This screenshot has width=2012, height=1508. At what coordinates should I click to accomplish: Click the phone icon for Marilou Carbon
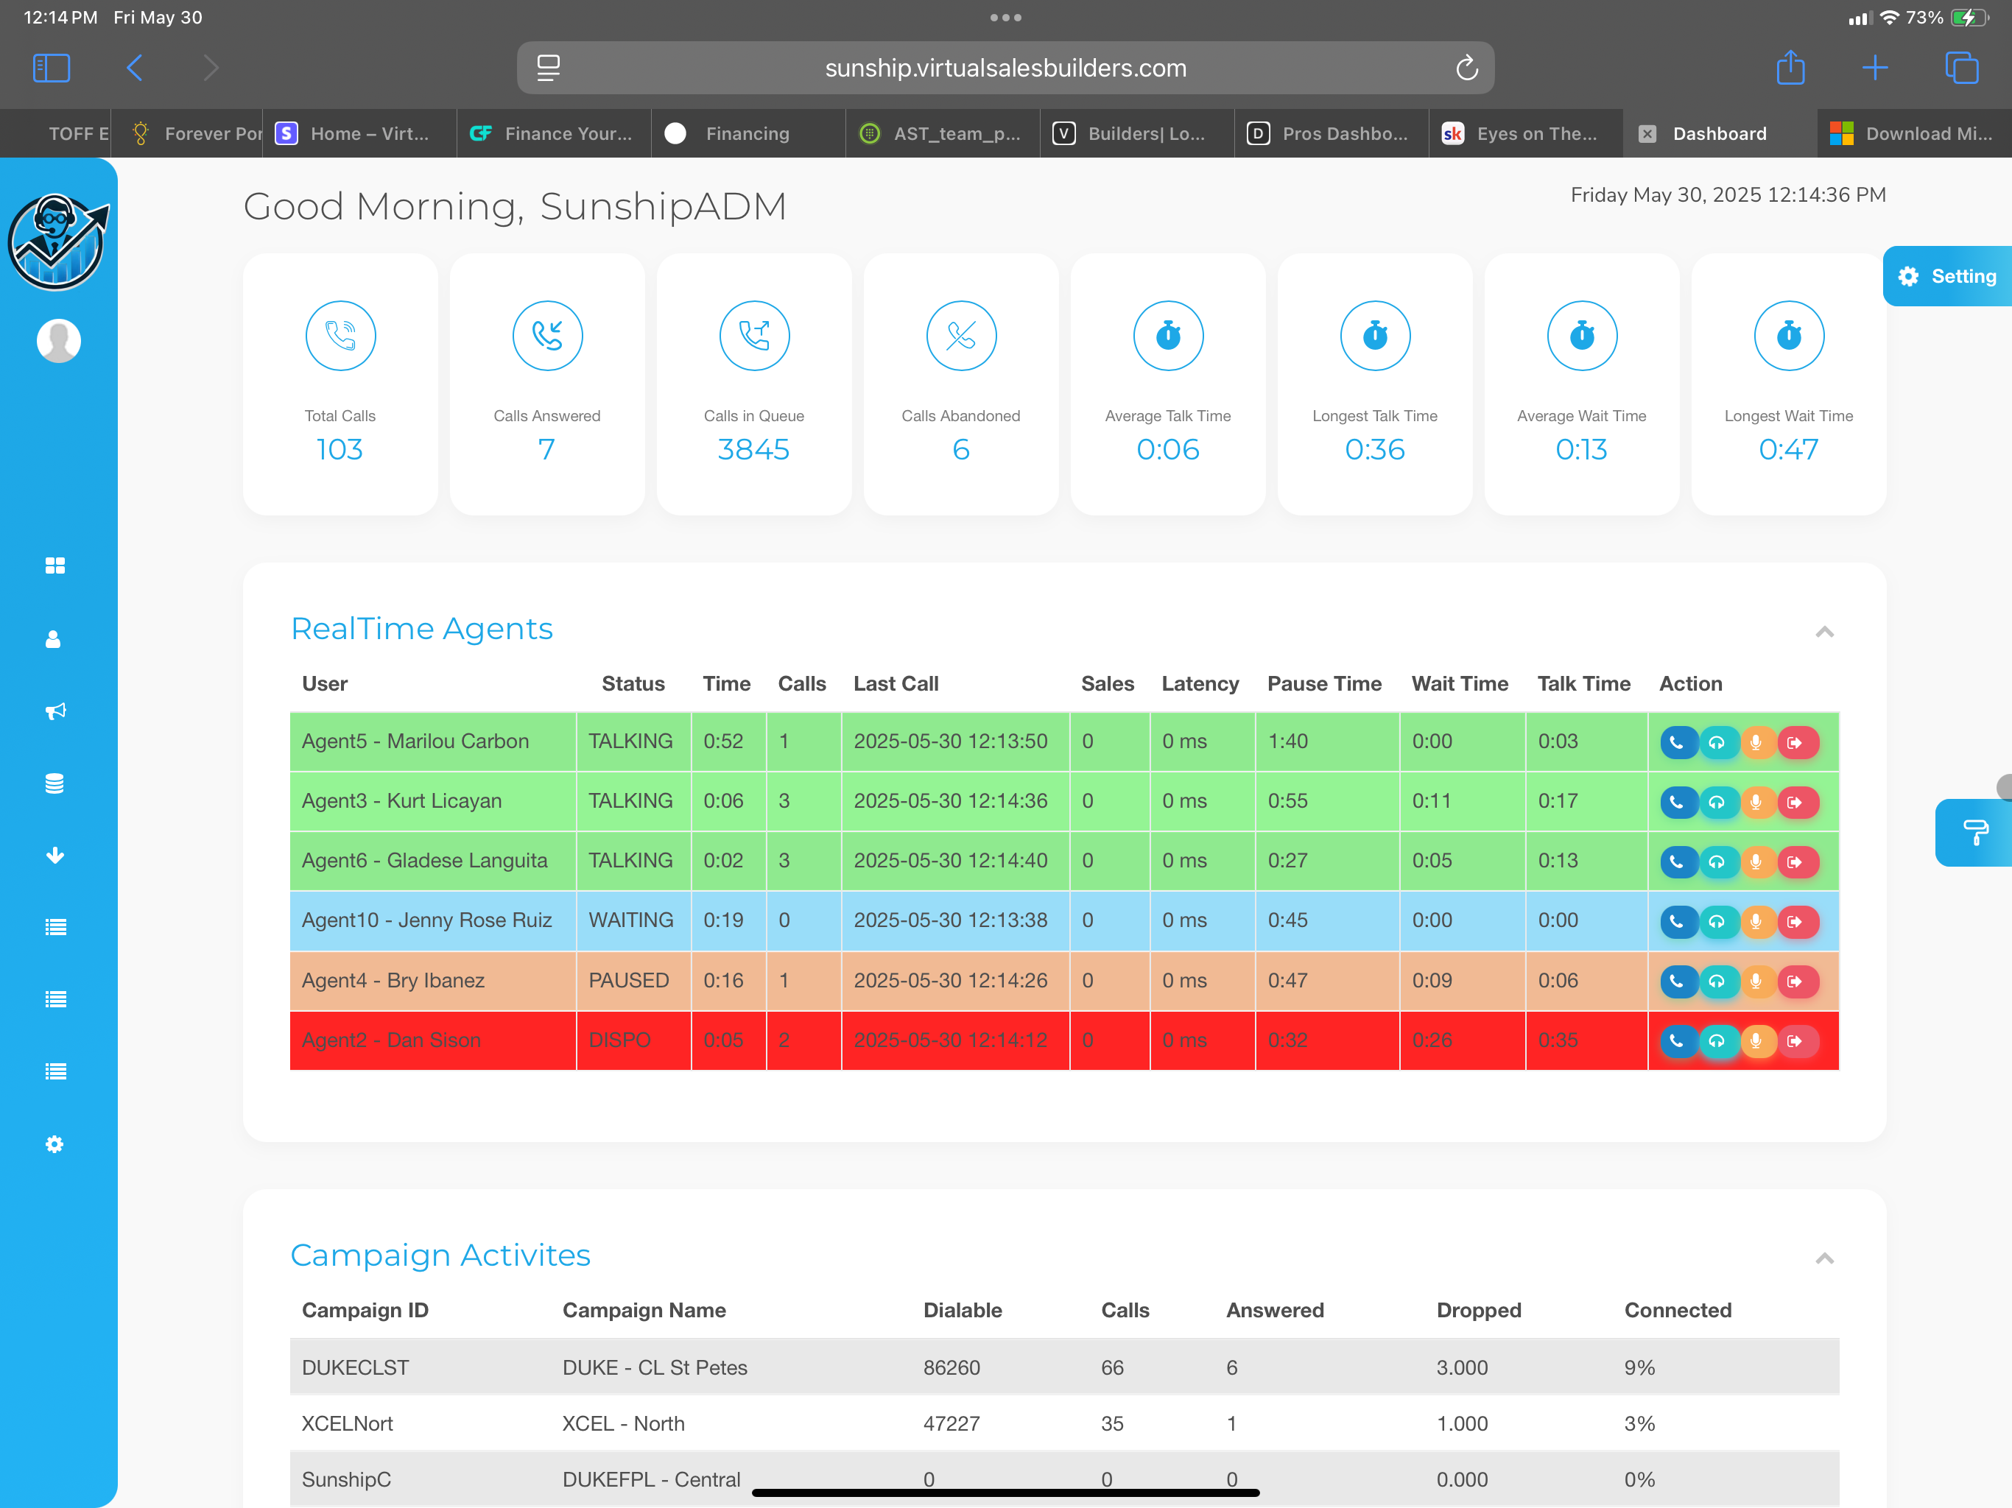click(1677, 742)
